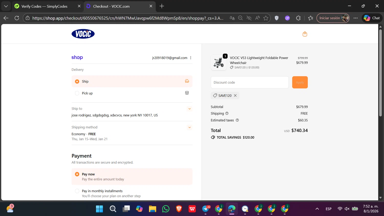Image resolution: width=384 pixels, height=216 pixels.
Task: Go back to previous page
Action: [6, 18]
